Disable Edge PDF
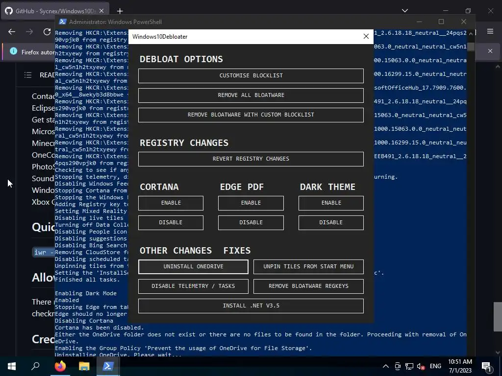 click(x=251, y=223)
